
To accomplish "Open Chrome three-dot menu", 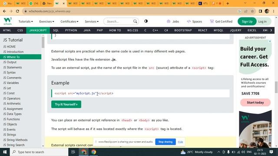I will 274,11.
